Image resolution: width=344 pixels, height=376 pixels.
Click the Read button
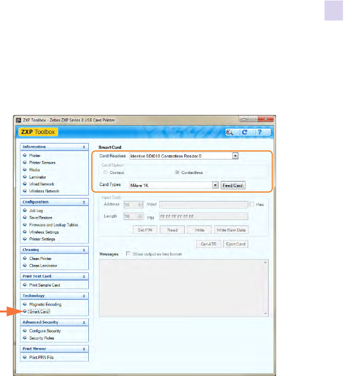(172, 230)
